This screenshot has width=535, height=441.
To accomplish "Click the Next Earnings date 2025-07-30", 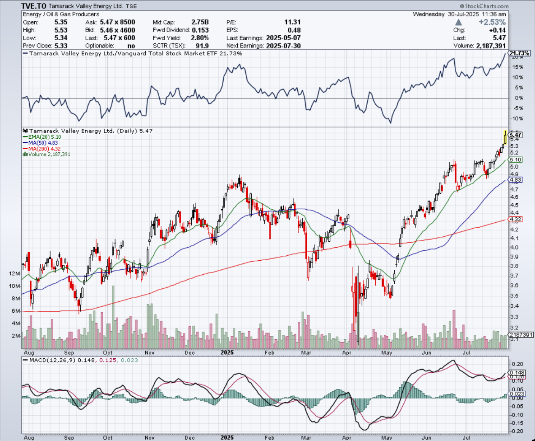I will click(x=284, y=46).
